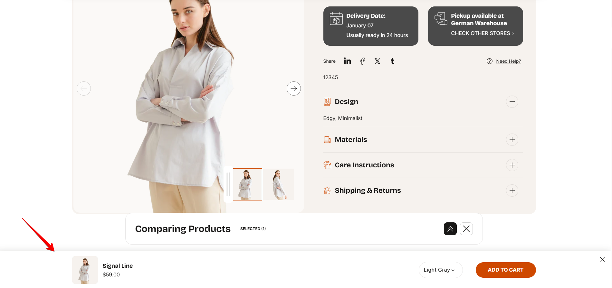Expand the Comparing Products panel upward
The width and height of the screenshot is (612, 288).
point(450,229)
